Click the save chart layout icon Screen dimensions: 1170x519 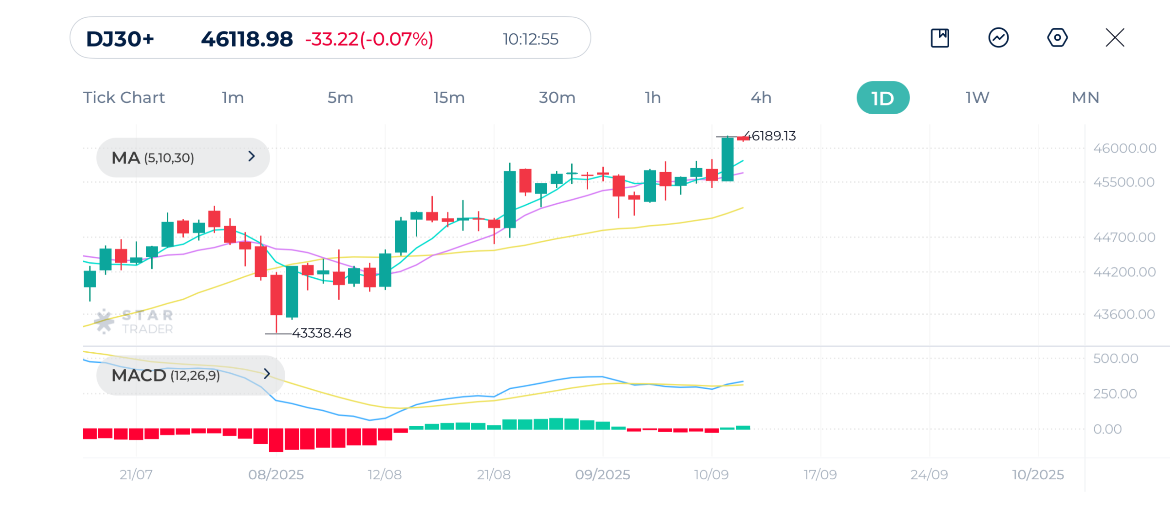(x=940, y=38)
